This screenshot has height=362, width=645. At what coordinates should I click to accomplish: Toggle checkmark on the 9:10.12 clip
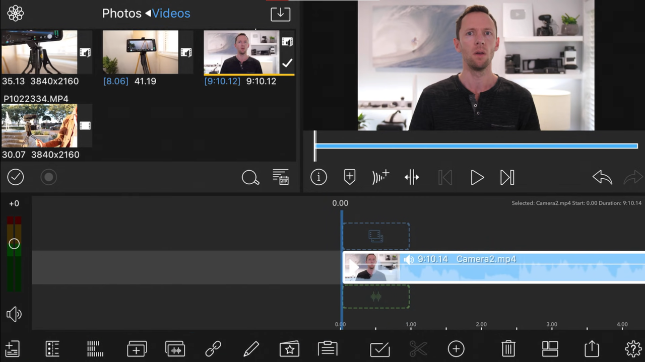coord(287,63)
